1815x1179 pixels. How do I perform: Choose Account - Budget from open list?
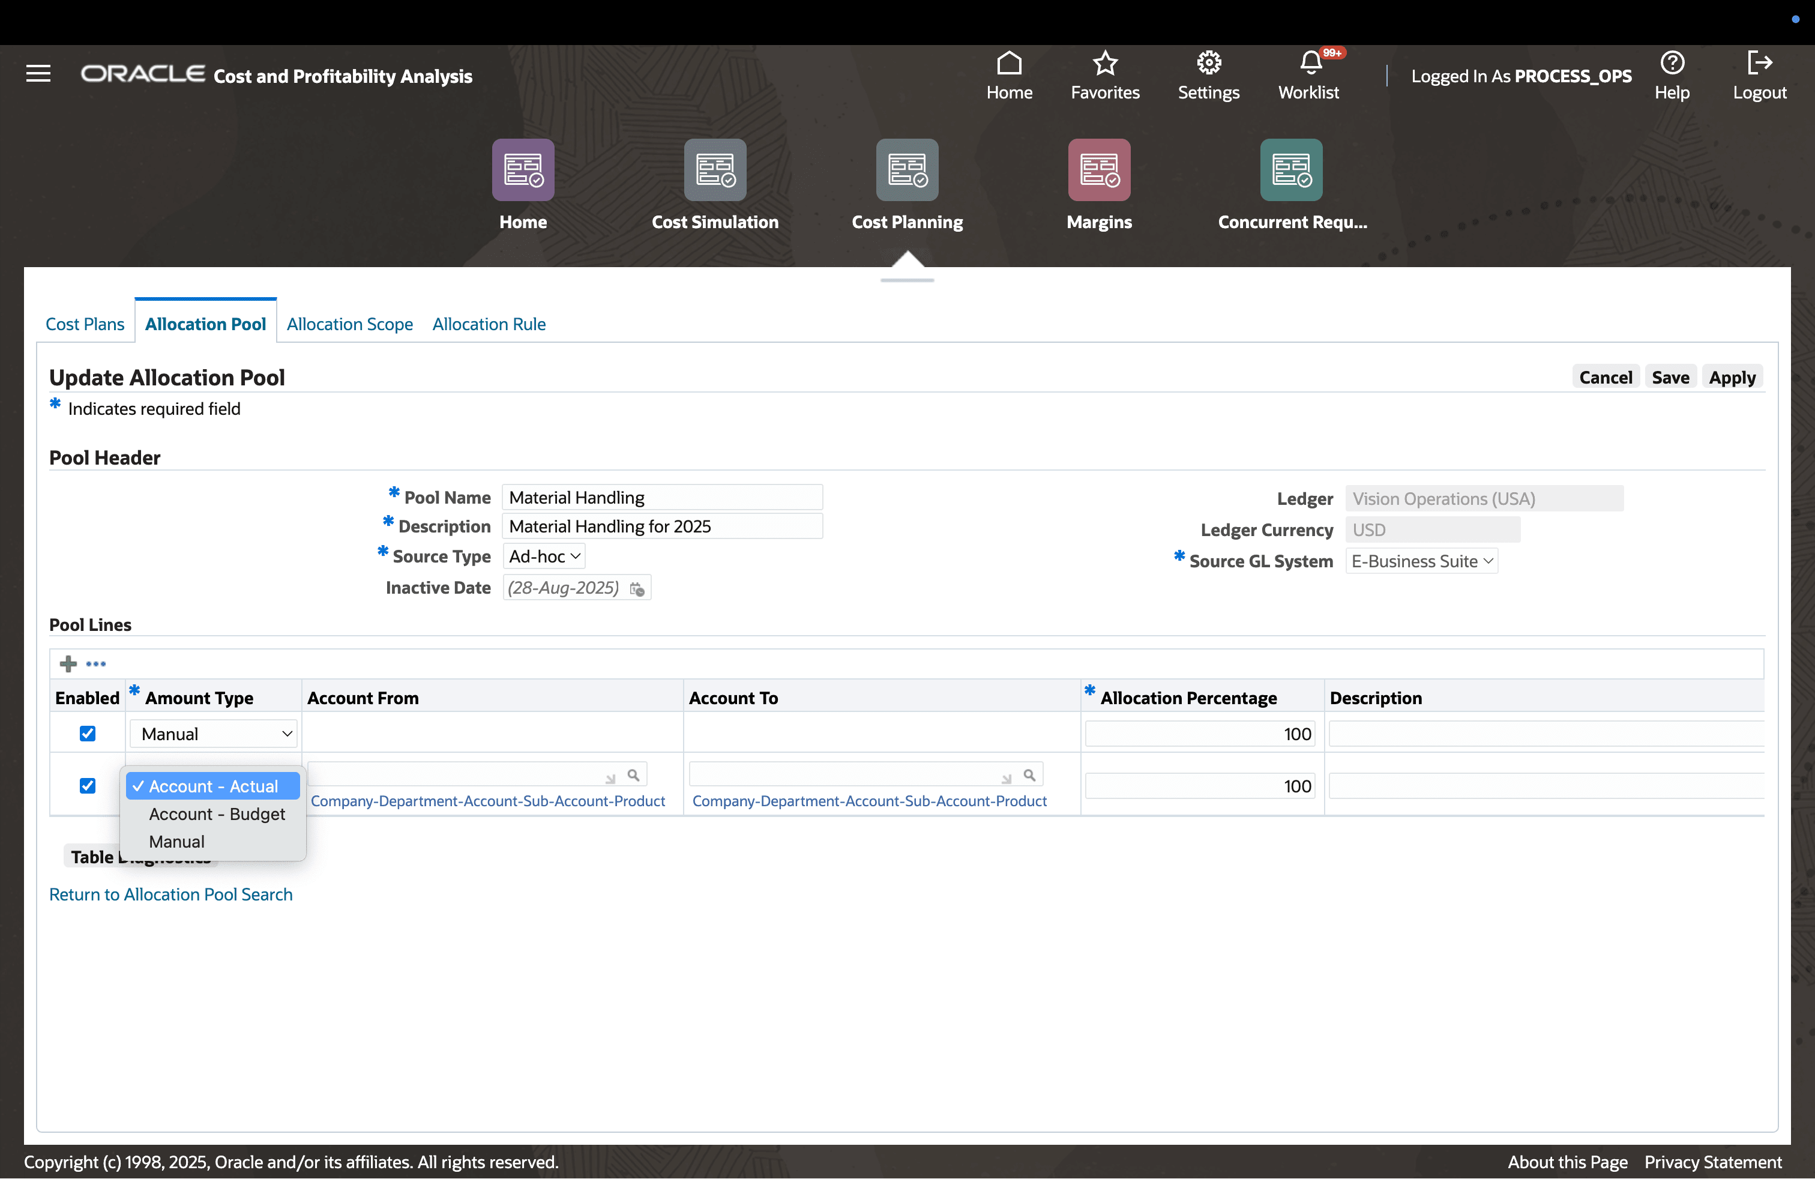click(217, 813)
